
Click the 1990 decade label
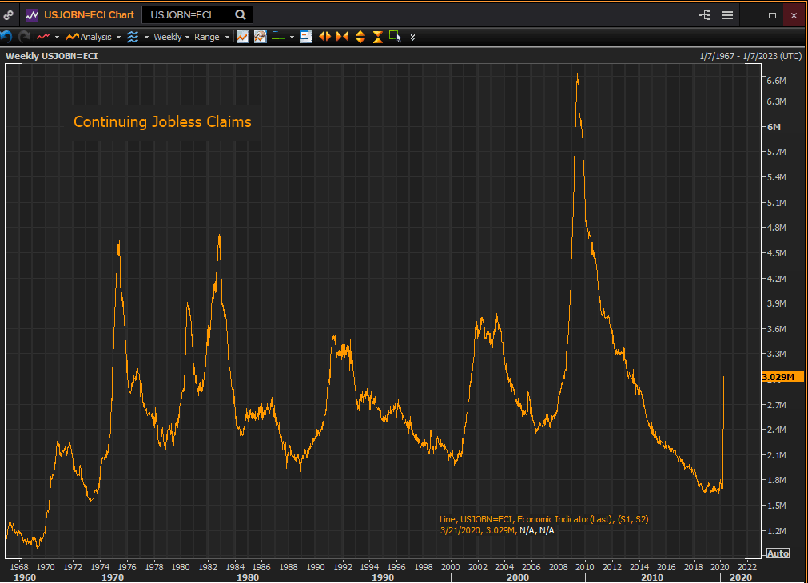point(383,577)
